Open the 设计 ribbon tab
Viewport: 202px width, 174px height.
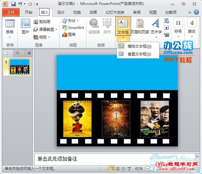click(61, 12)
